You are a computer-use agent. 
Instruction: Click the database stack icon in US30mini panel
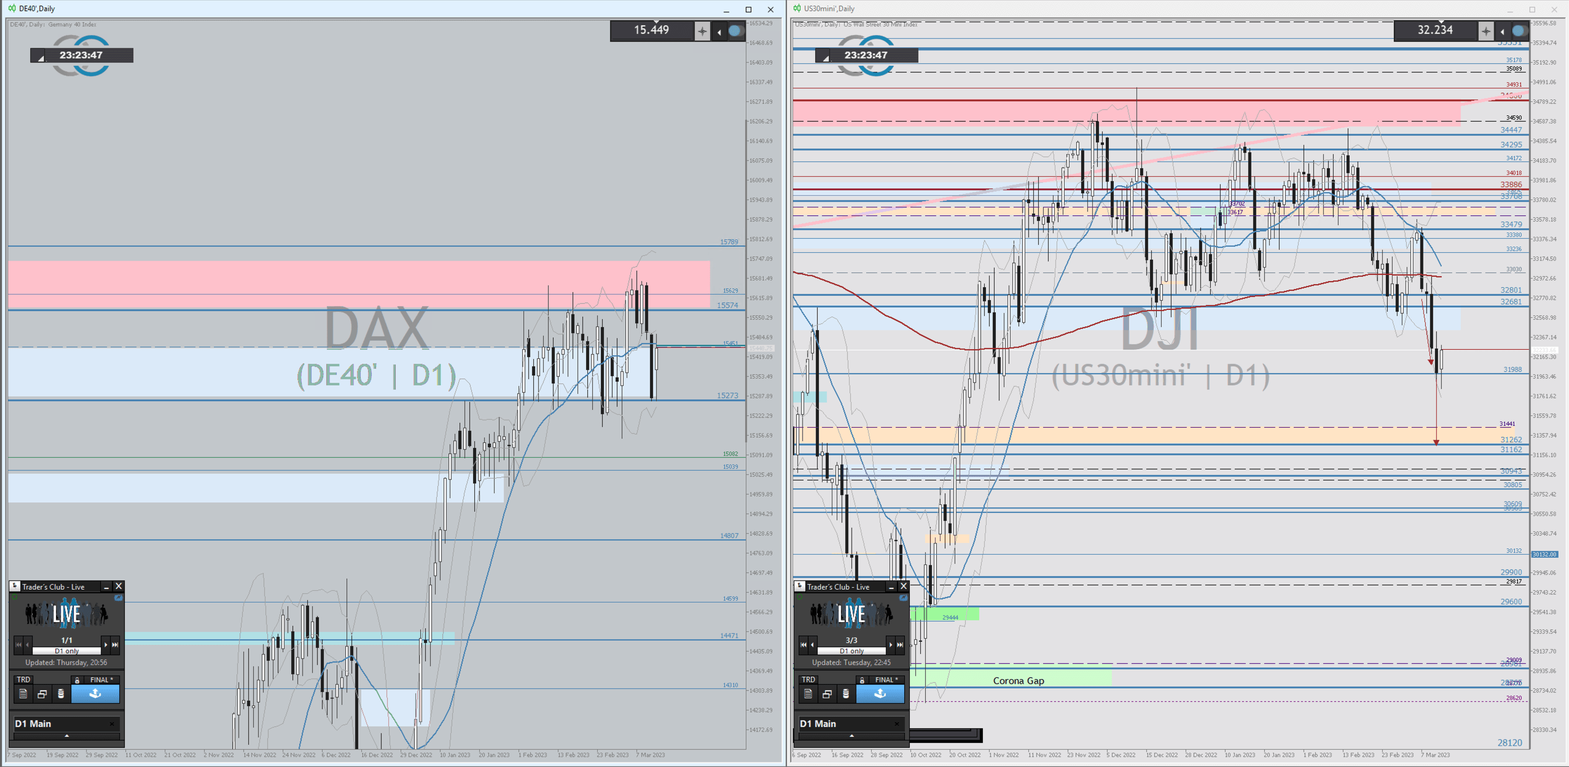pyautogui.click(x=845, y=694)
